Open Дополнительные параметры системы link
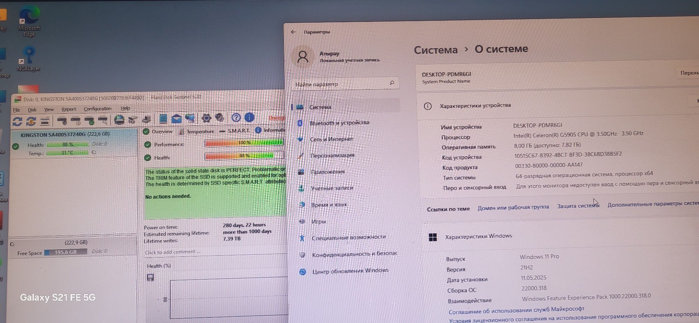 (653, 204)
